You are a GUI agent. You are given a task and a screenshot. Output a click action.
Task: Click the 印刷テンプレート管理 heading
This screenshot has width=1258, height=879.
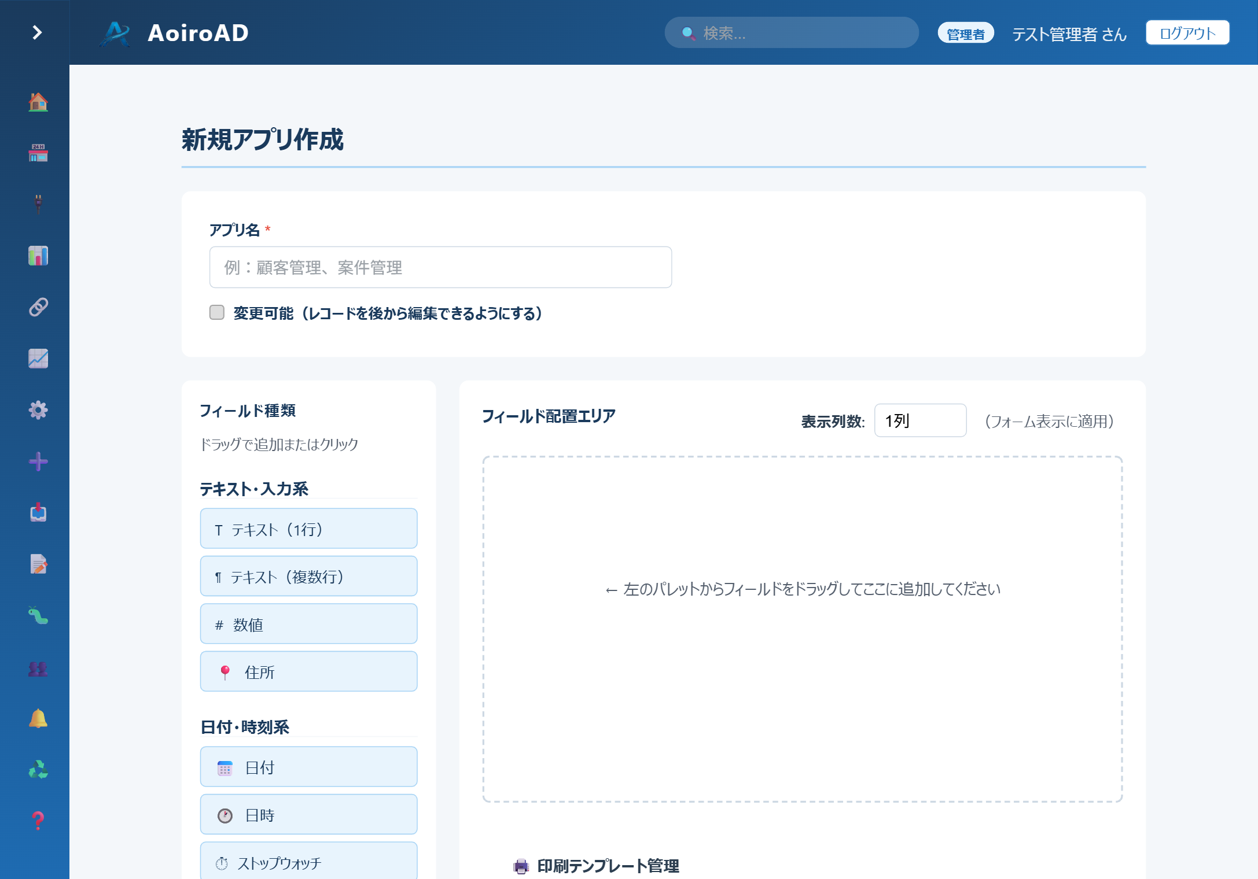pyautogui.click(x=608, y=866)
